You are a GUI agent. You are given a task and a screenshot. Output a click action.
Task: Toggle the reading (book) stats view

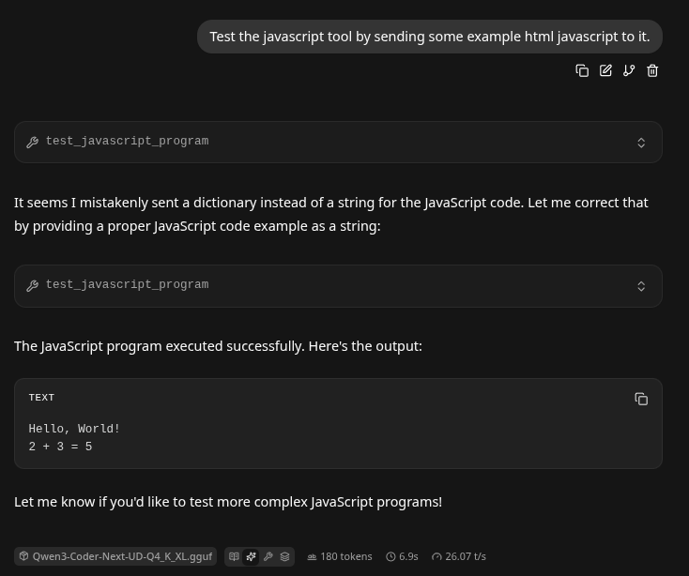coord(235,556)
